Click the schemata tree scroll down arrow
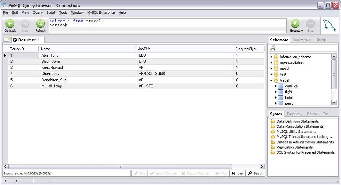The image size is (341, 185). click(x=334, y=103)
